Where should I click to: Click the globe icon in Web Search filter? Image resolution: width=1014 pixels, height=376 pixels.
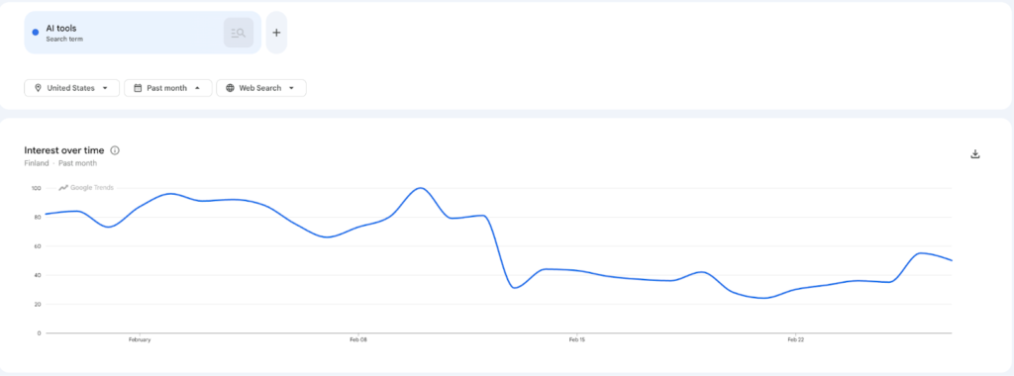point(230,88)
